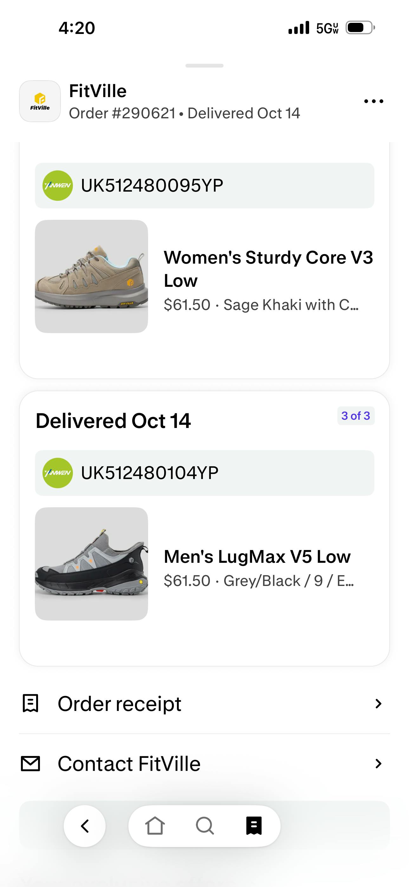Tap the Yanwen carrier icon for UK512480104YP

point(57,473)
